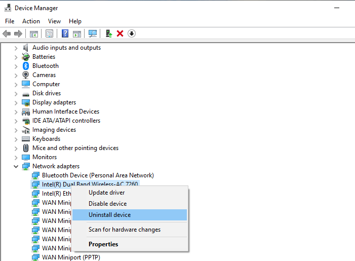Select Intel(R) Dual Band Wireless-AC 7260
This screenshot has height=261, width=355.
[x=90, y=184]
